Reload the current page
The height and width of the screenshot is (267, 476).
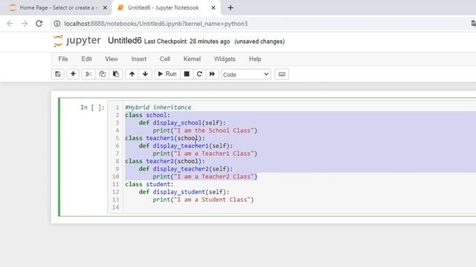39,24
